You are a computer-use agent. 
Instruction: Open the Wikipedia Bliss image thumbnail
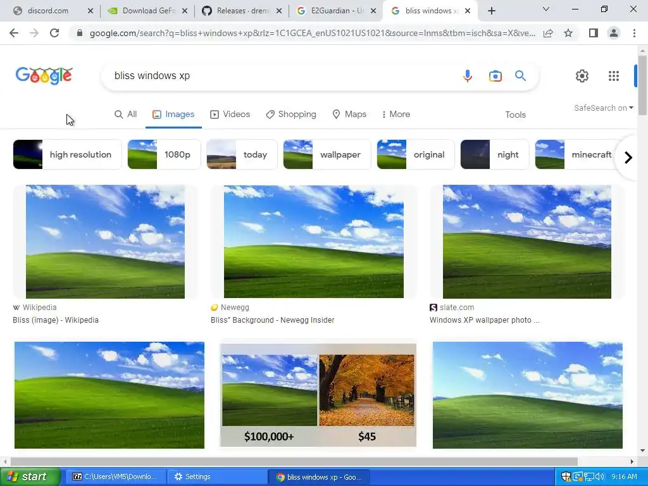click(x=106, y=242)
